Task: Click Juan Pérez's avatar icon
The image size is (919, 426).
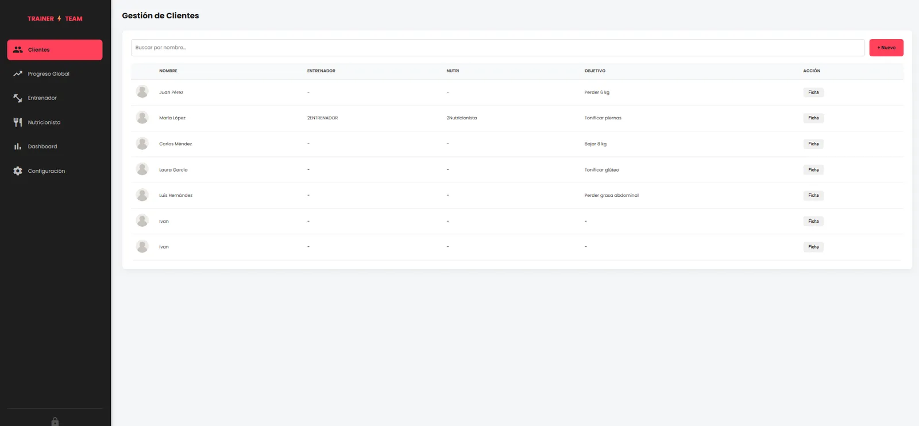Action: pyautogui.click(x=142, y=92)
